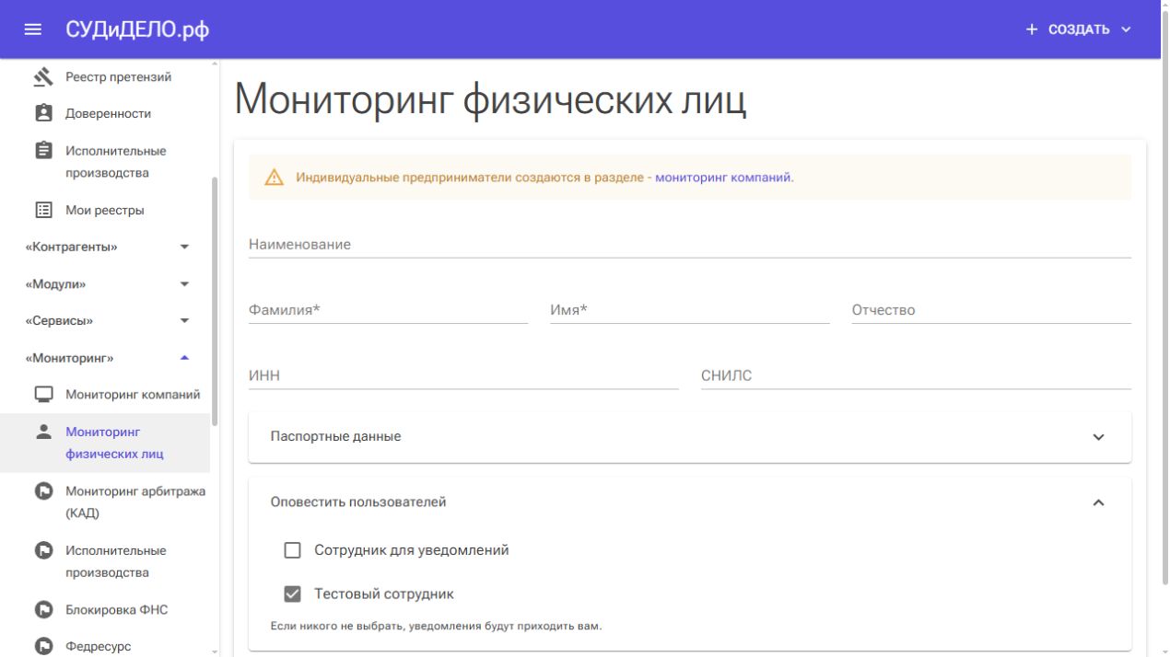
Task: Focus the СНИЛС input field
Action: pos(916,375)
